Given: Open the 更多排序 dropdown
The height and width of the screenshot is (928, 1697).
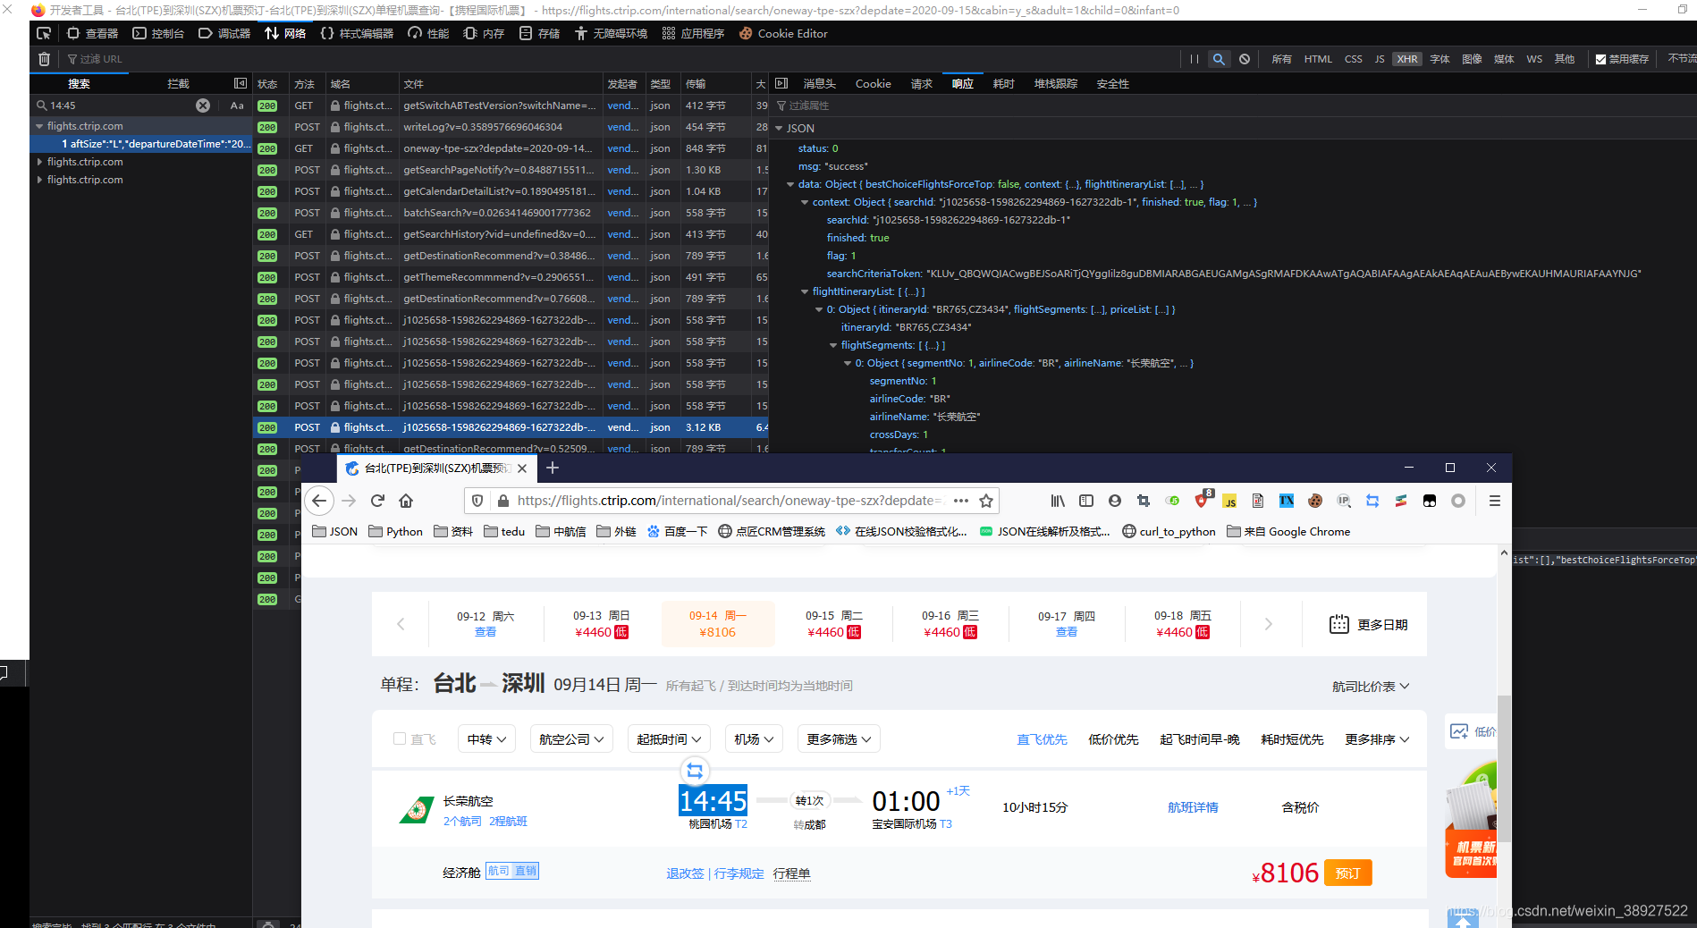Looking at the screenshot, I should (x=1377, y=739).
